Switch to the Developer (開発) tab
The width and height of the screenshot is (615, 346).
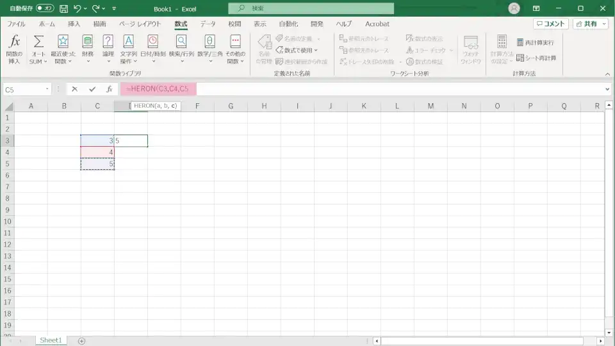coord(317,24)
